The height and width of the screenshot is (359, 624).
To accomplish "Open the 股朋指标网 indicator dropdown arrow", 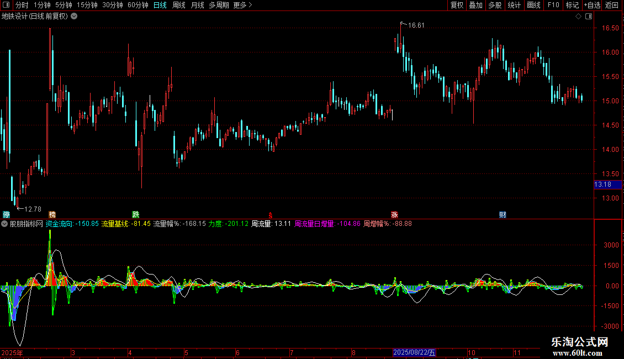I will (4, 224).
